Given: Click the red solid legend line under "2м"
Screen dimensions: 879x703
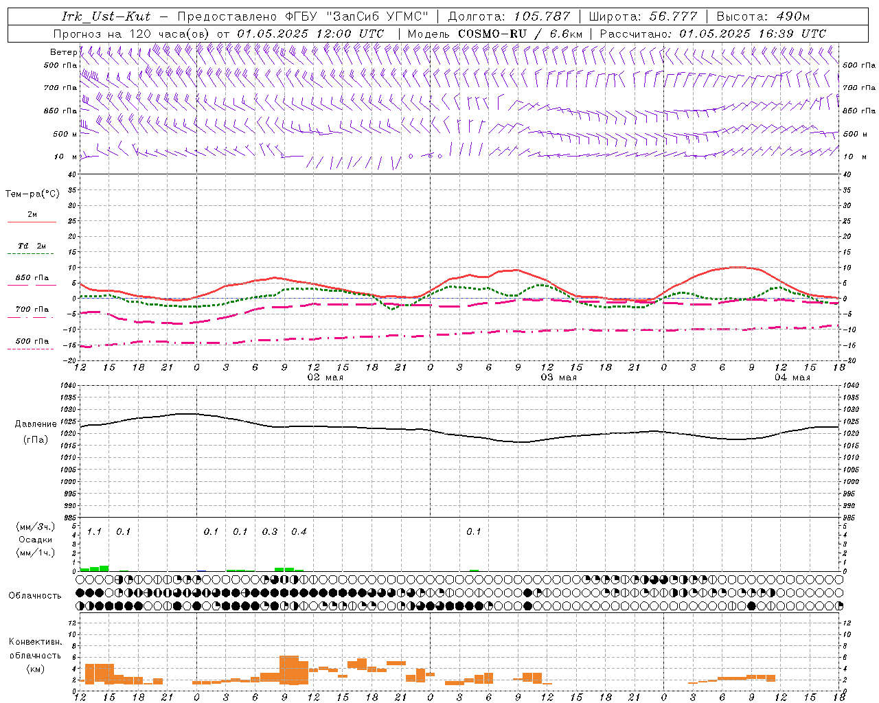Looking at the screenshot, I should 32,222.
